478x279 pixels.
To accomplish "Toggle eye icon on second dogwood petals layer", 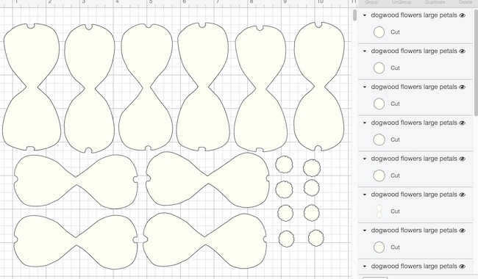I will [462, 51].
